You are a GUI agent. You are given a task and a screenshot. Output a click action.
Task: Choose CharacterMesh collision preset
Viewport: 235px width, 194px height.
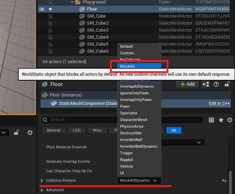click(139, 120)
